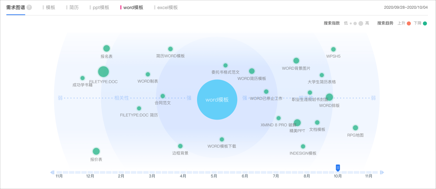
Task: Select the blue timeline pause marker
Action: click(338, 168)
